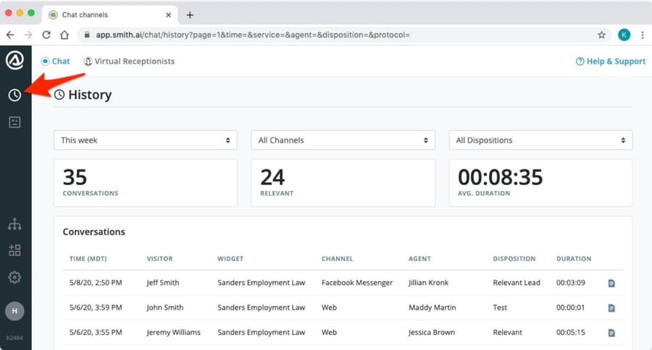Open settings gear in sidebar
Screen dimensions: 652x350
[x=14, y=277]
